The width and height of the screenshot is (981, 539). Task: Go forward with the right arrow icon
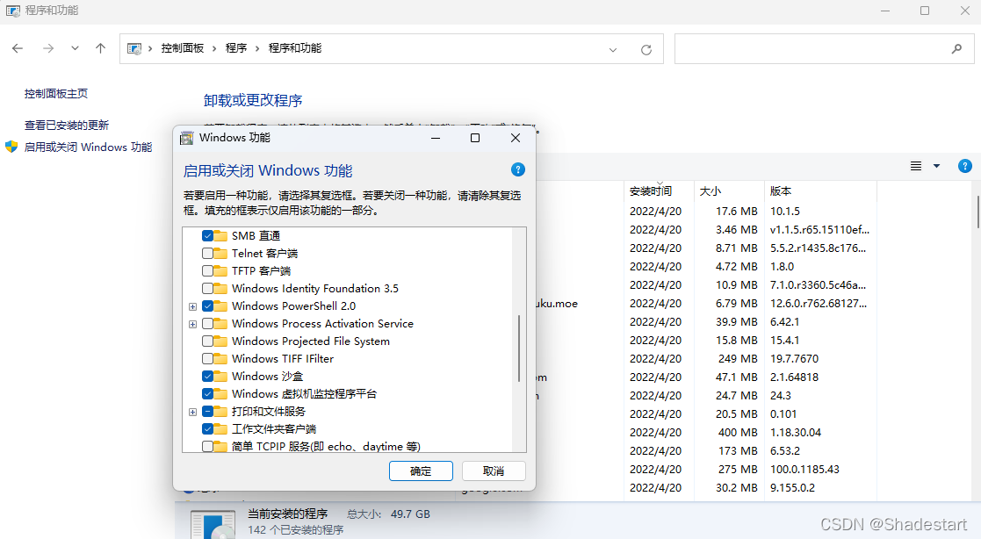click(48, 48)
